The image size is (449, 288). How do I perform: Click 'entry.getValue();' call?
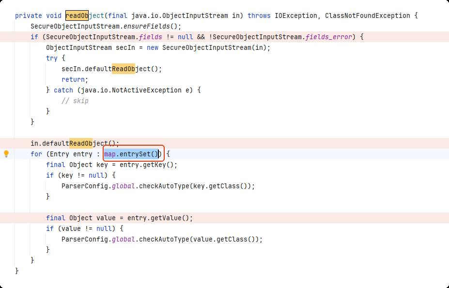[x=160, y=218]
